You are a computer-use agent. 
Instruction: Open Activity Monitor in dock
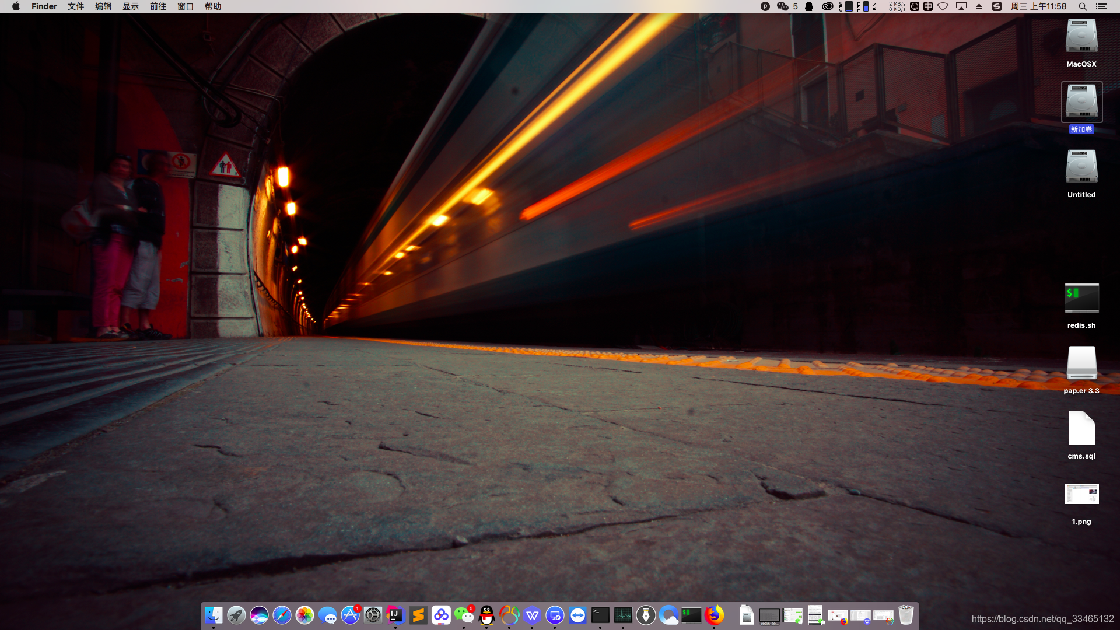(623, 615)
